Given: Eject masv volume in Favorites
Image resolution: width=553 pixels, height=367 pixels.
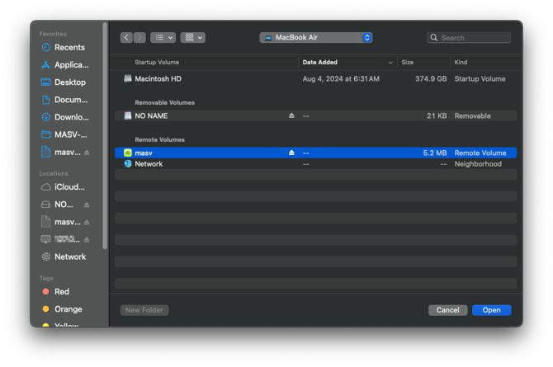Looking at the screenshot, I should tap(87, 153).
